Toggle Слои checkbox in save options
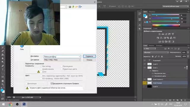Viewport: 190px width, 107px height. (x=41, y=72)
